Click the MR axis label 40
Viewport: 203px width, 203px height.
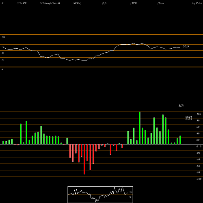pos(198,134)
